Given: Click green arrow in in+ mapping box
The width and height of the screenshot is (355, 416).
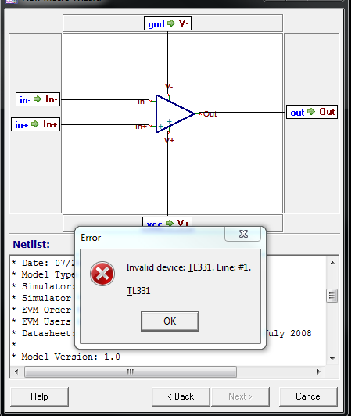Looking at the screenshot, I should click(35, 124).
